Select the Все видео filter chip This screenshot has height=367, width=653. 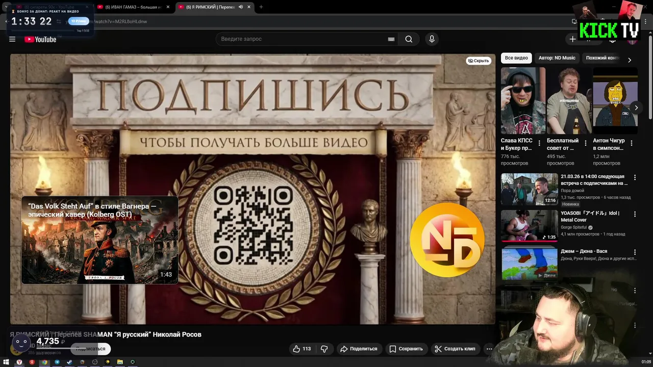516,58
